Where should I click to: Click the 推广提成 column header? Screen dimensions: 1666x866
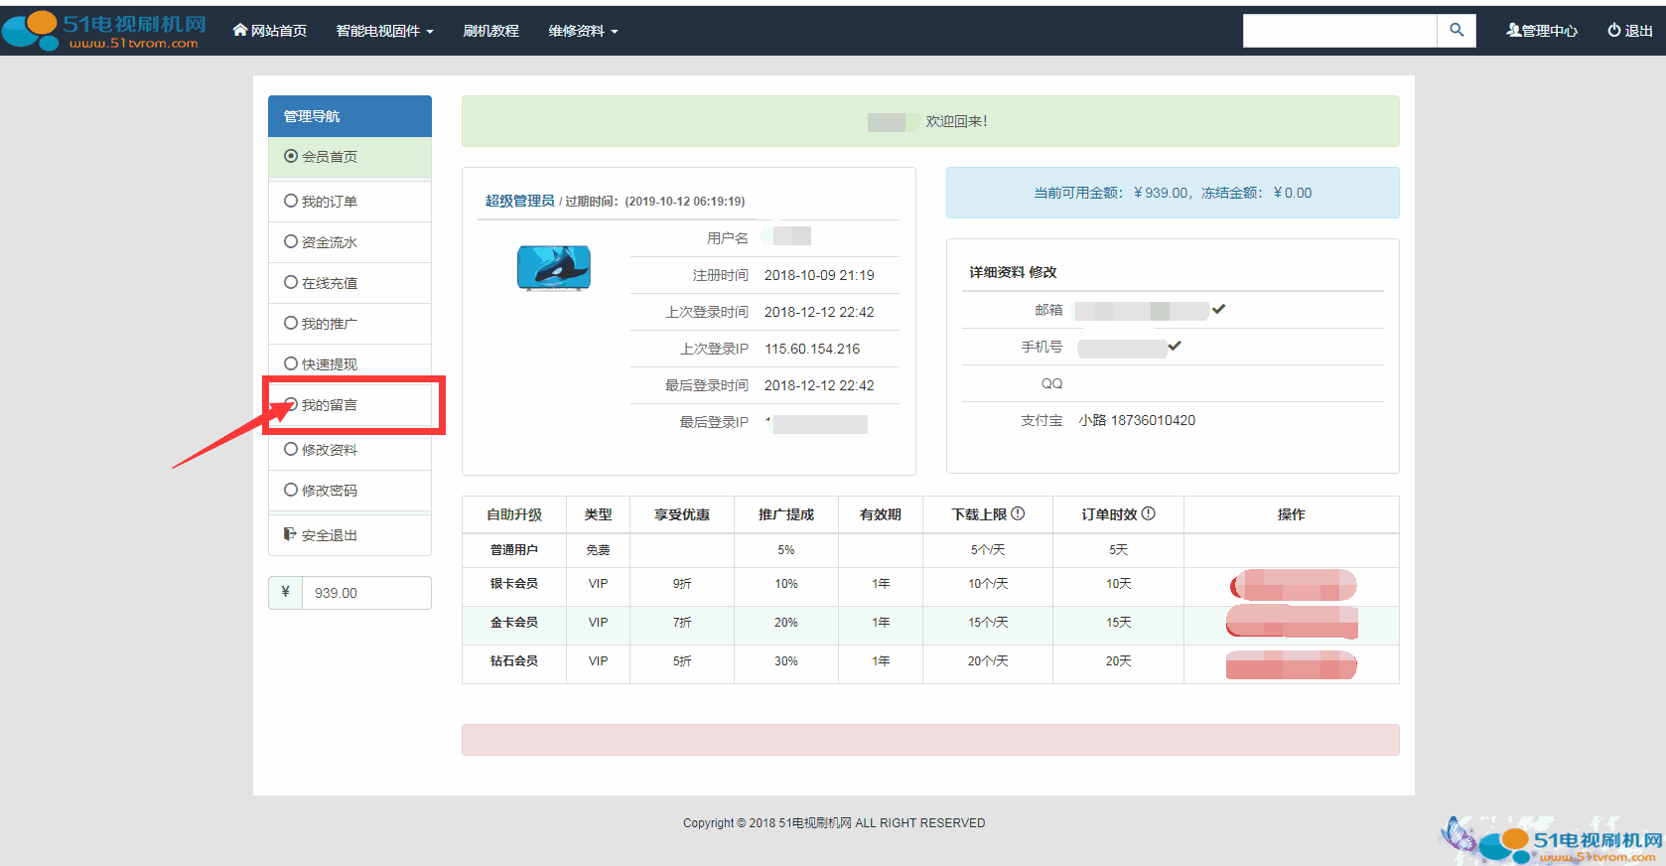[786, 514]
